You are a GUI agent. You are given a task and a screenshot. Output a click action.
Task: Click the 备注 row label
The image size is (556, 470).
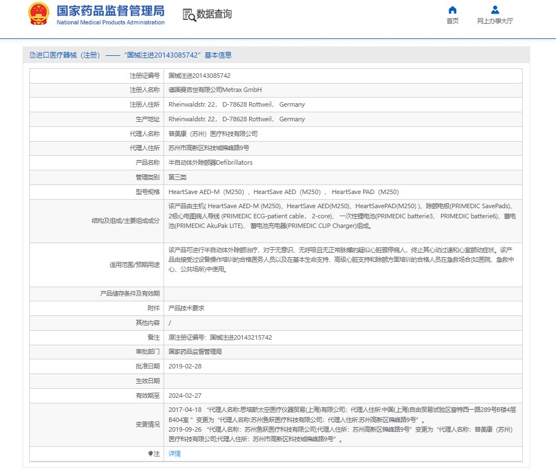[153, 337]
